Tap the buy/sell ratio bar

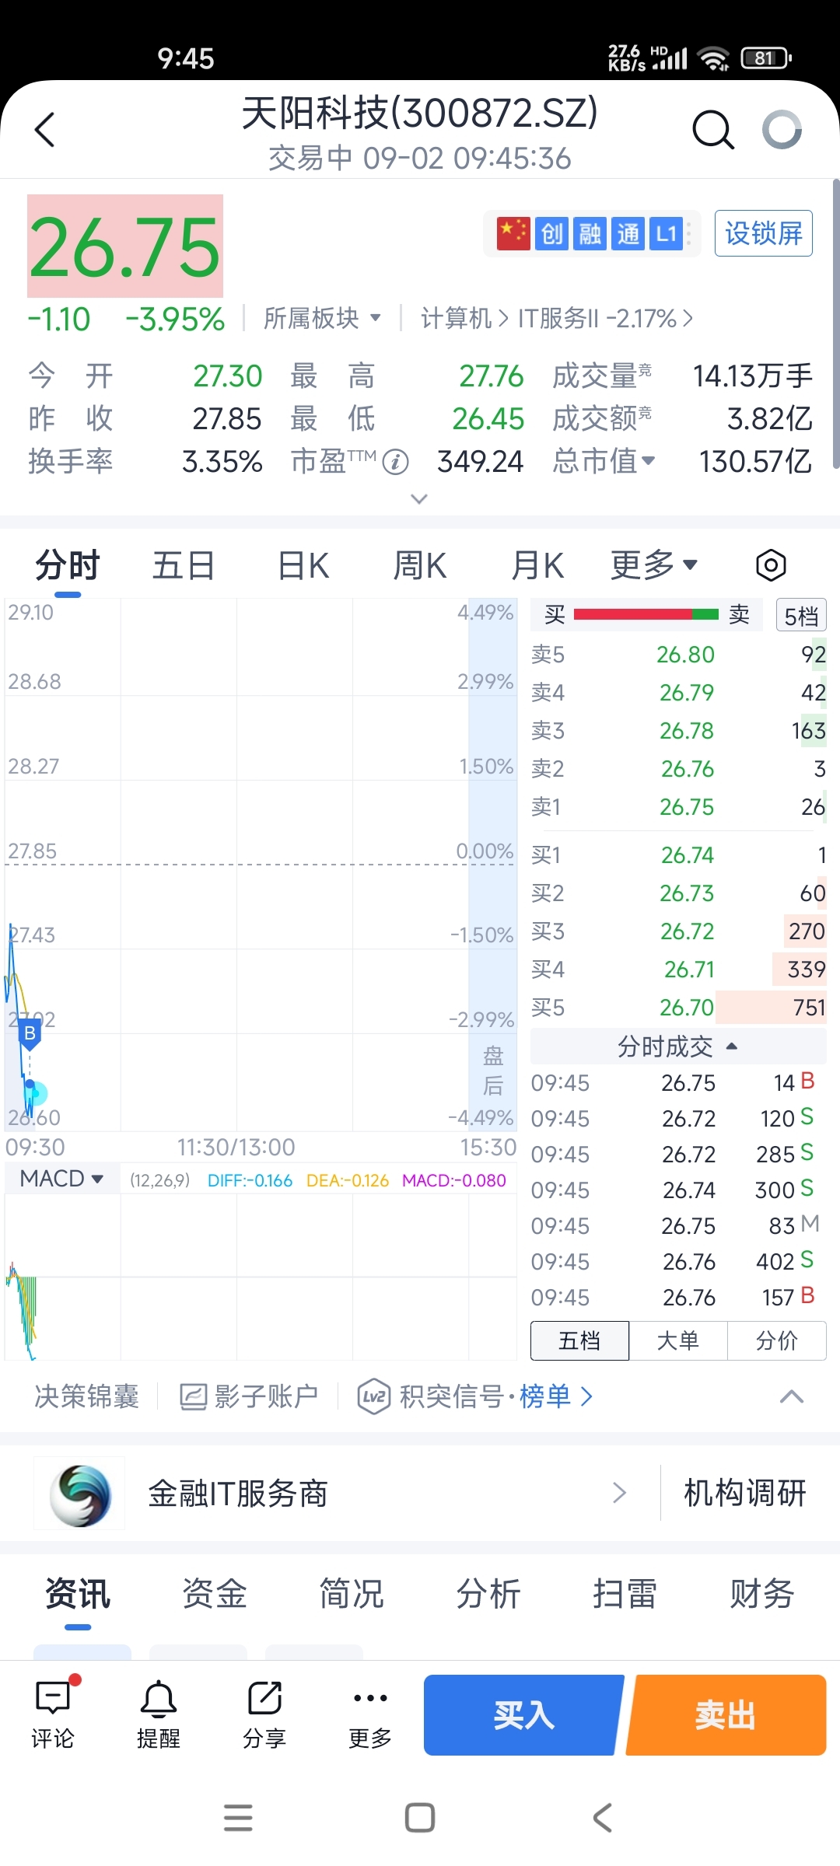[x=646, y=615]
